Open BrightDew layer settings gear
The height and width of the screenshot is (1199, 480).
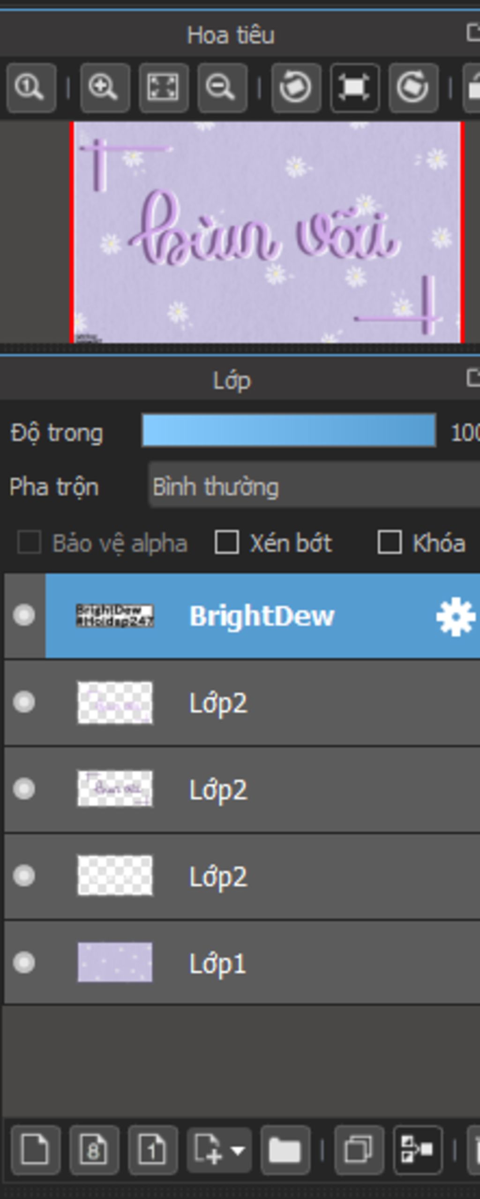tap(455, 616)
